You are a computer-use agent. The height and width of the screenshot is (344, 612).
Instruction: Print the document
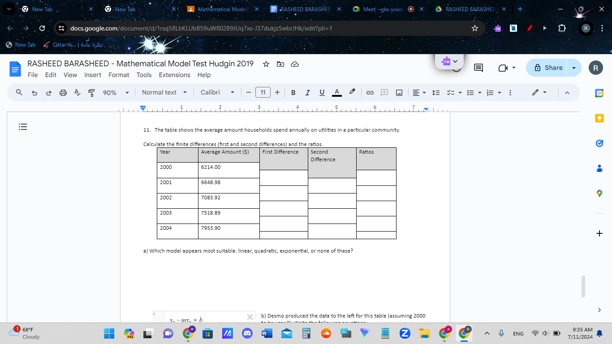pos(63,92)
